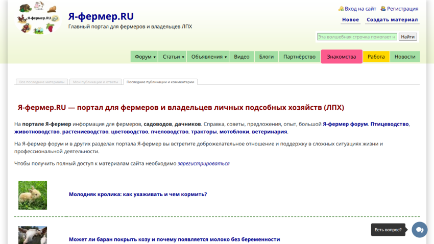Open the Новости menu item
The height and width of the screenshot is (244, 434).
405,57
